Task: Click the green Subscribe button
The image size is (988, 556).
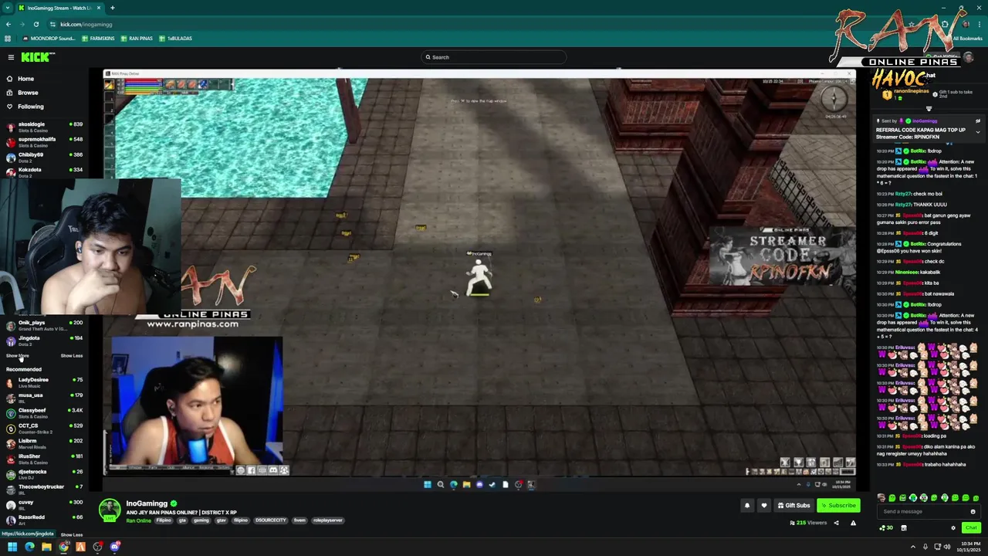Action: click(838, 506)
